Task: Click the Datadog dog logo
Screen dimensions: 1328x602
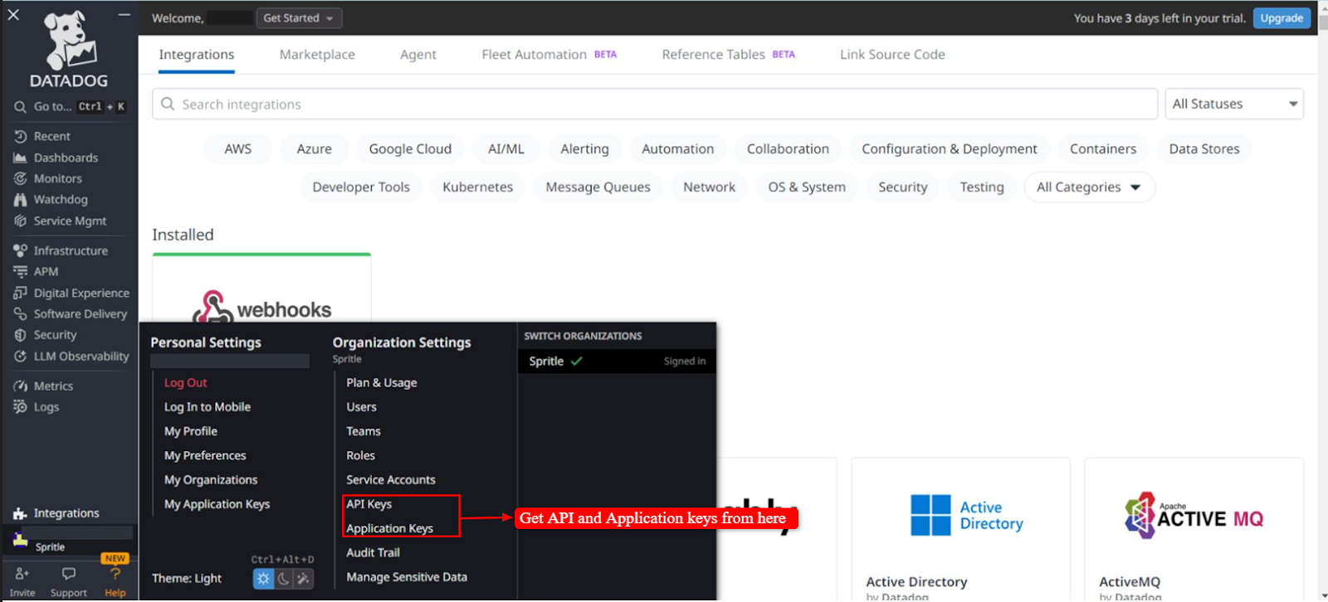Action: click(x=69, y=41)
